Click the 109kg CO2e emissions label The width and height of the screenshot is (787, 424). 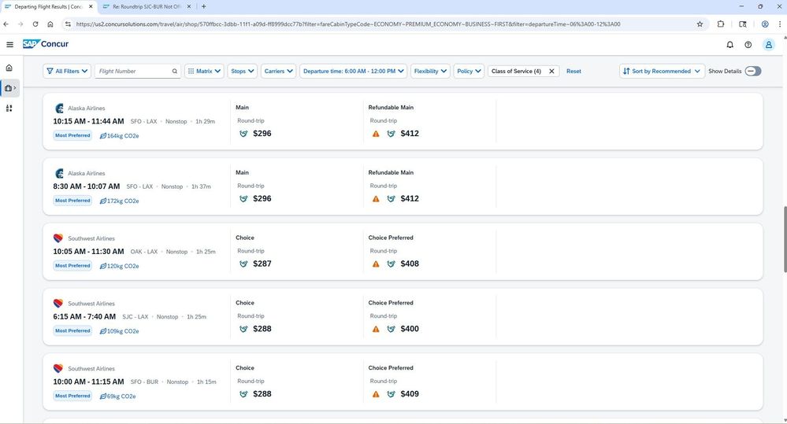tap(120, 331)
